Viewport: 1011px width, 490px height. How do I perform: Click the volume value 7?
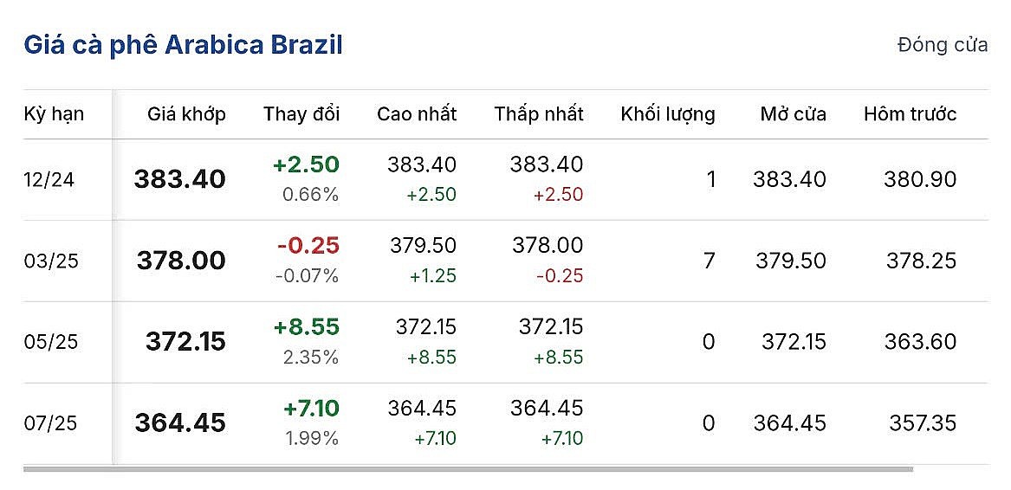point(709,261)
